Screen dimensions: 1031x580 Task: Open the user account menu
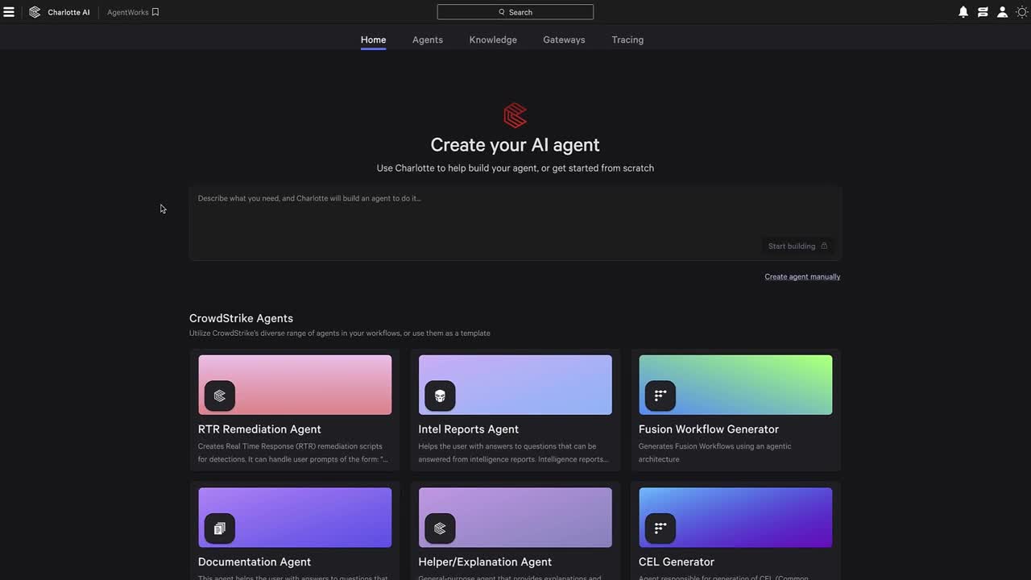point(1002,12)
